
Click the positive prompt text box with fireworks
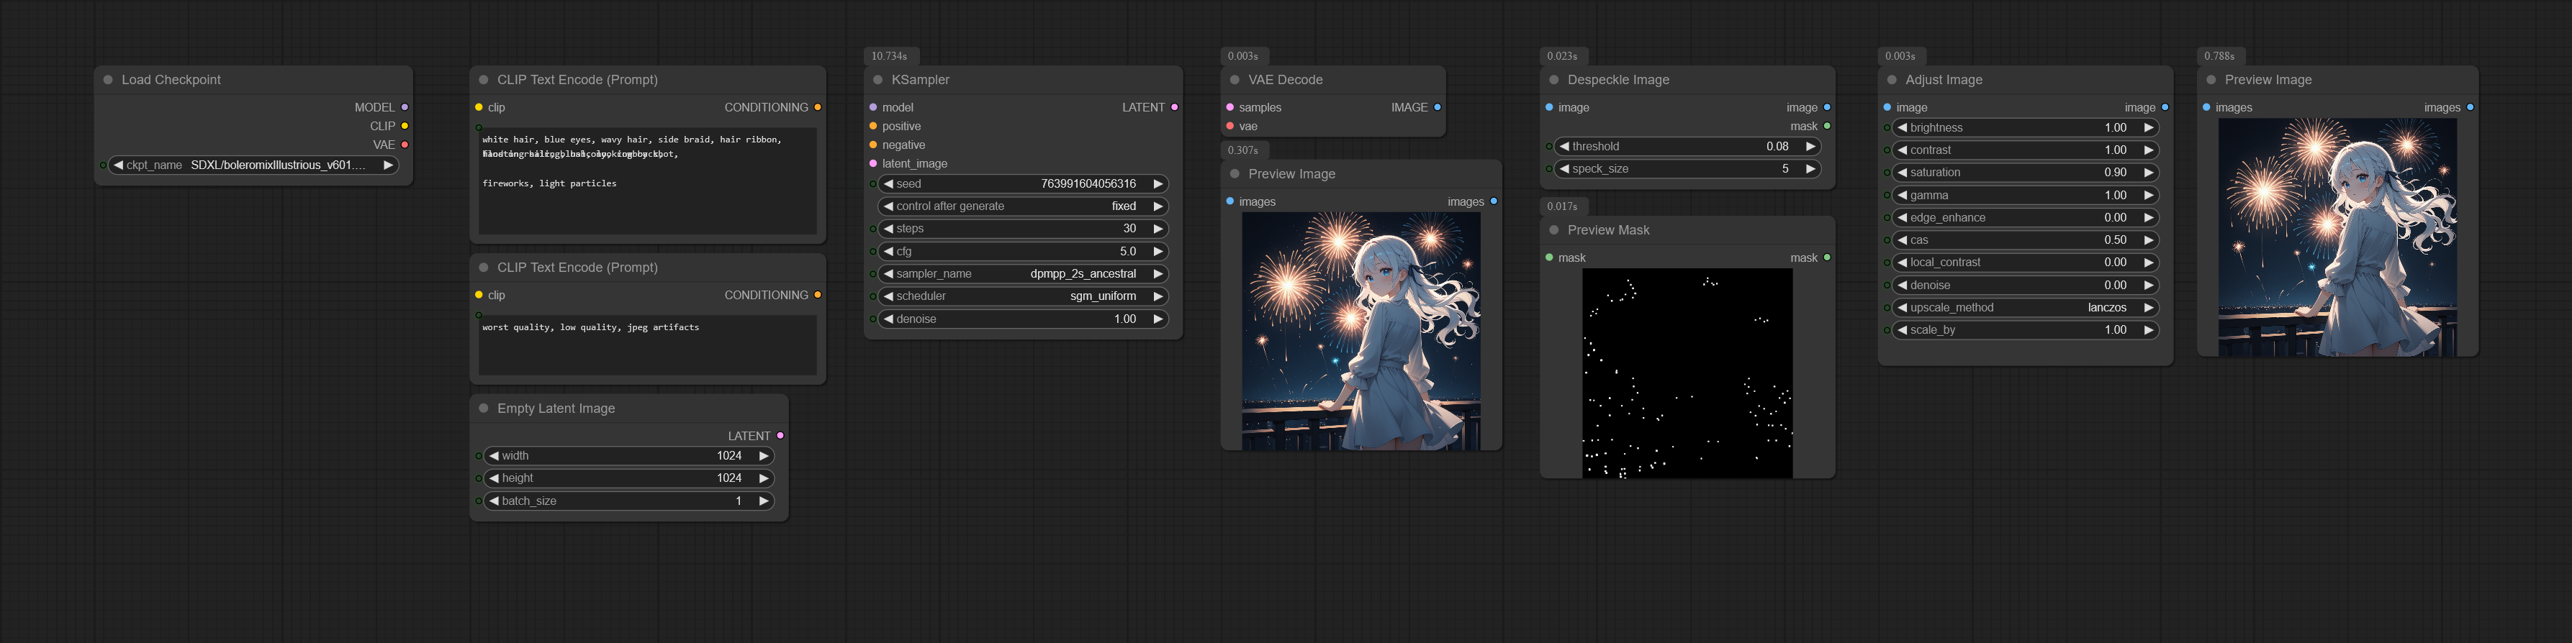point(647,181)
